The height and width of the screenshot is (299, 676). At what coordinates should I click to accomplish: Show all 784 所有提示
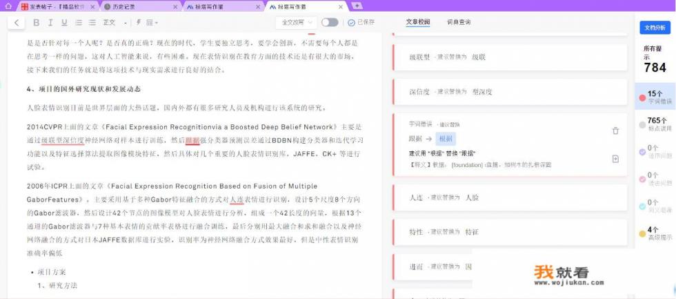click(655, 59)
